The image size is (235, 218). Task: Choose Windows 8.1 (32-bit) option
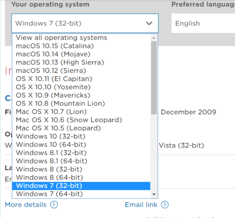point(51,153)
